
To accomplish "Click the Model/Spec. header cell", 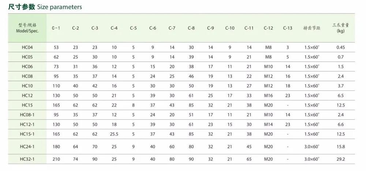I will pyautogui.click(x=27, y=28).
